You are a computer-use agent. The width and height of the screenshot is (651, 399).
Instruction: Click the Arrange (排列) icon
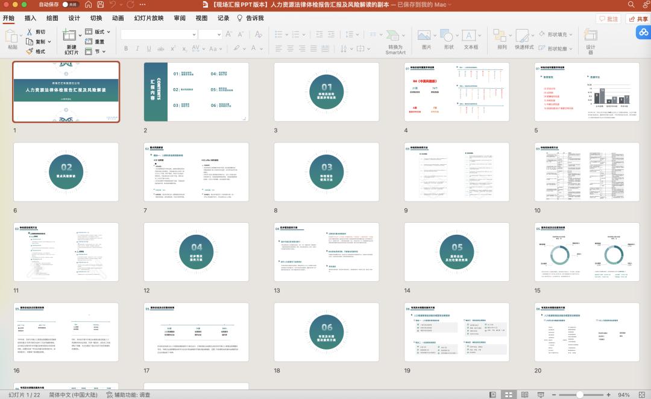coord(500,36)
